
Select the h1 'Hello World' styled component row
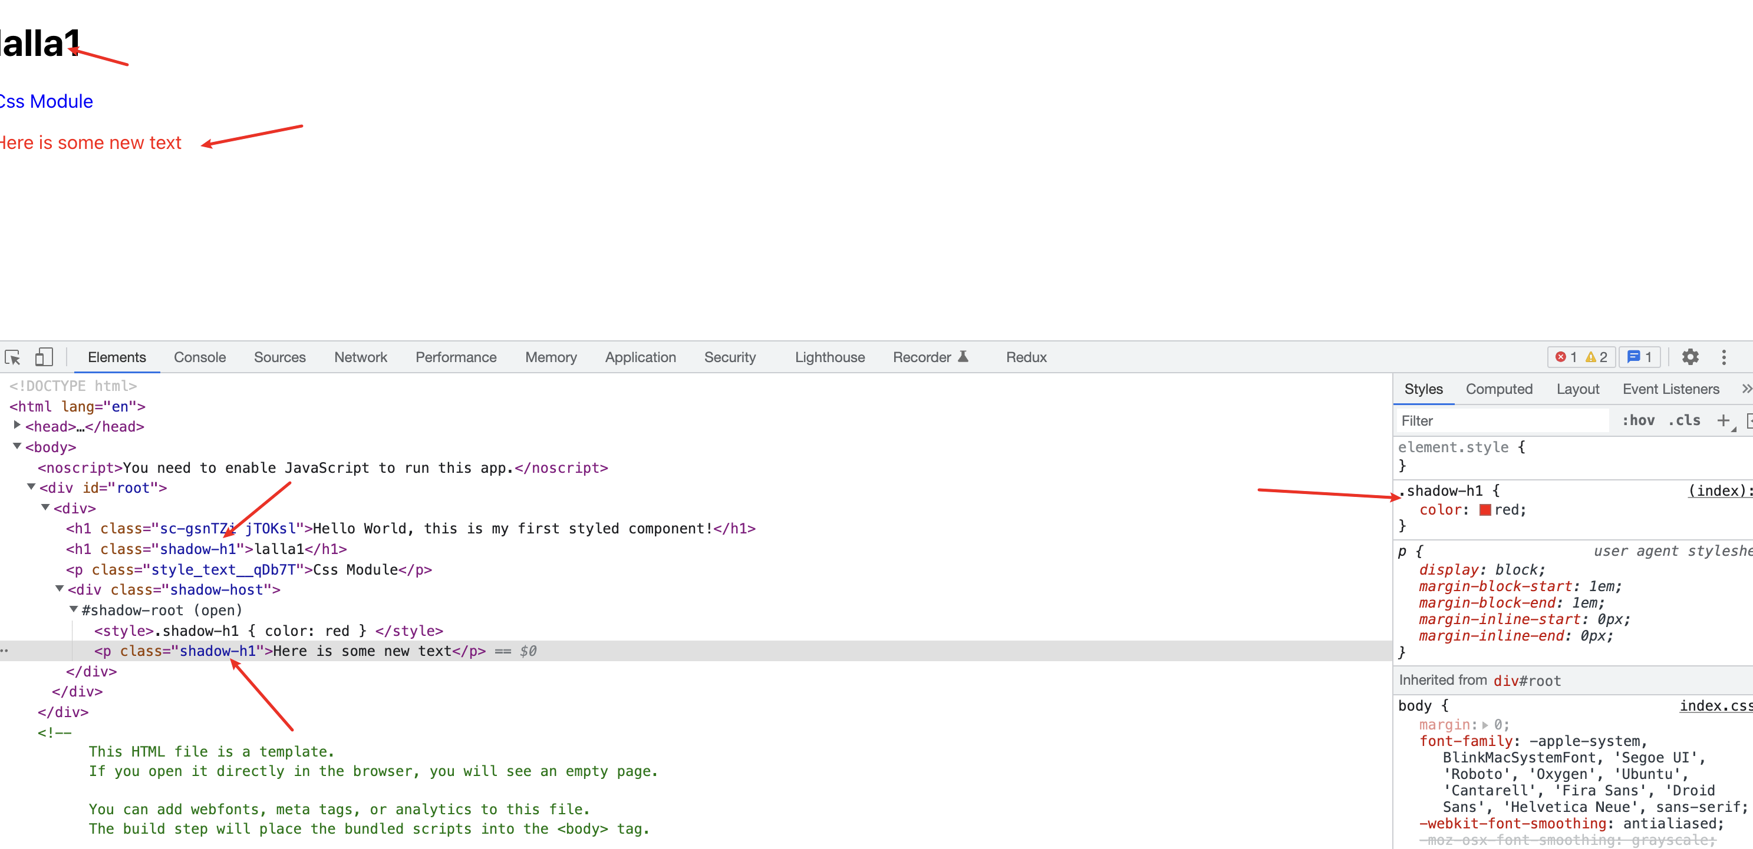[410, 528]
